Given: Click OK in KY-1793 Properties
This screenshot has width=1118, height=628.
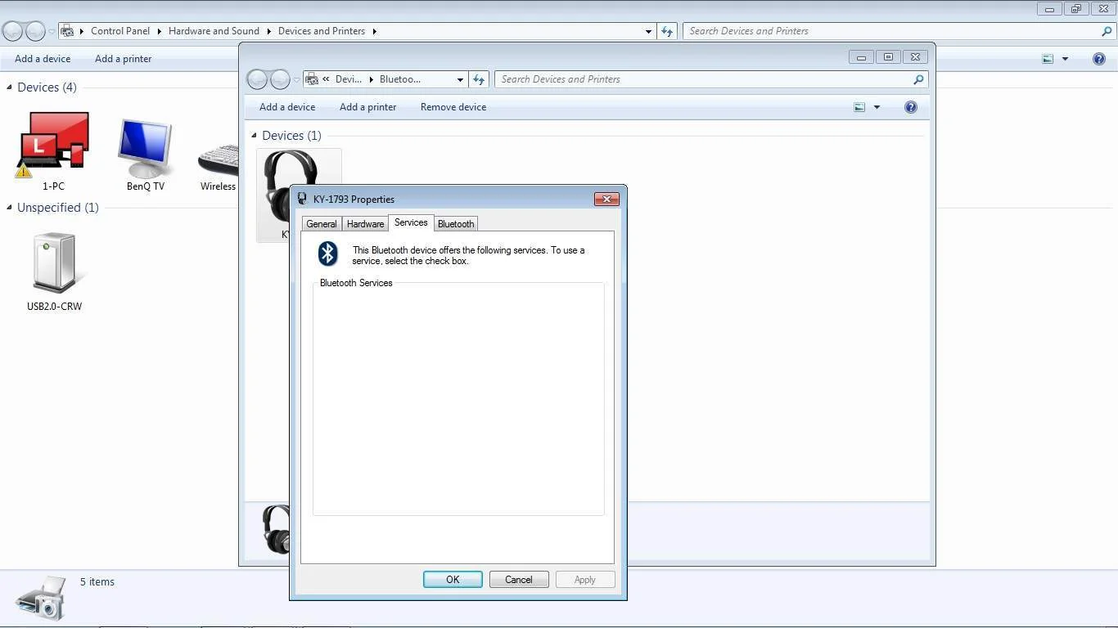Looking at the screenshot, I should coord(453,579).
